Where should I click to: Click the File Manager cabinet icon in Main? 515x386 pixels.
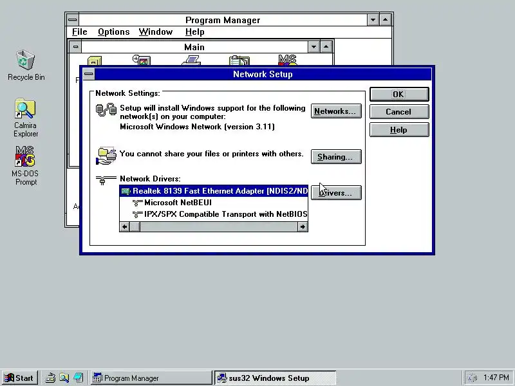pyautogui.click(x=95, y=60)
